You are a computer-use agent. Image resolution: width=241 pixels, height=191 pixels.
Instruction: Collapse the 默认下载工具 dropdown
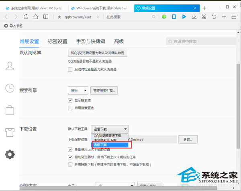(x=110, y=129)
